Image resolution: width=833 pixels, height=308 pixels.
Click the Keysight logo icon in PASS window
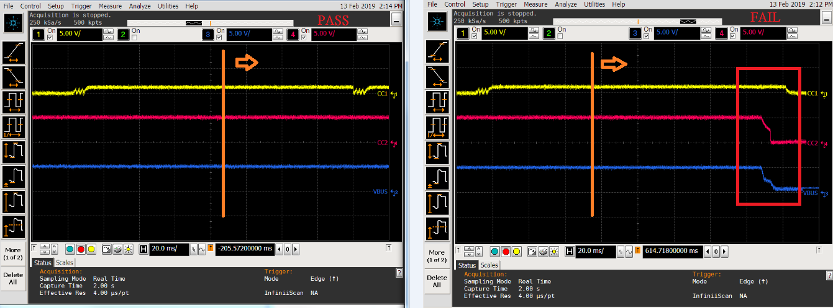pos(13,23)
